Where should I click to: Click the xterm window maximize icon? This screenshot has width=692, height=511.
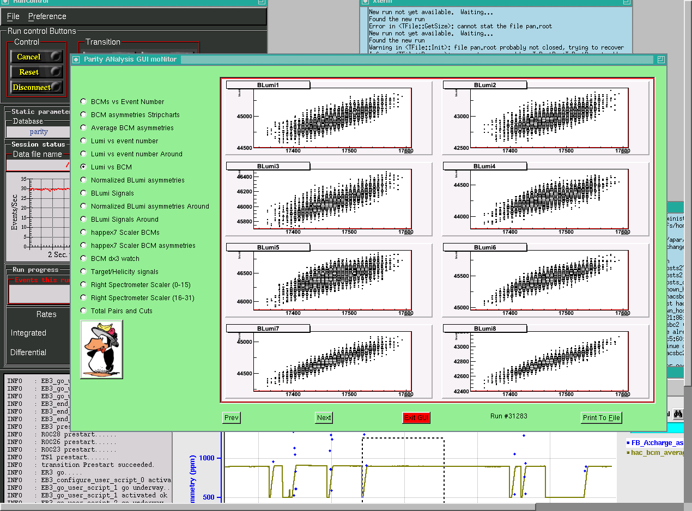(627, 2)
